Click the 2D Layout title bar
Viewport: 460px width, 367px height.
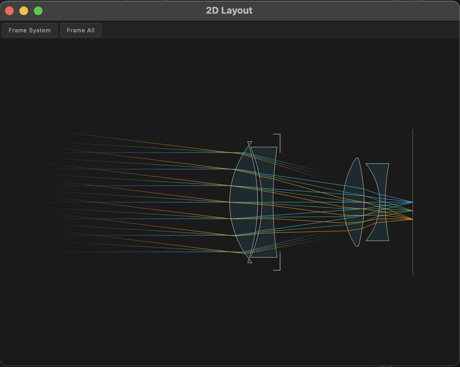coord(229,10)
